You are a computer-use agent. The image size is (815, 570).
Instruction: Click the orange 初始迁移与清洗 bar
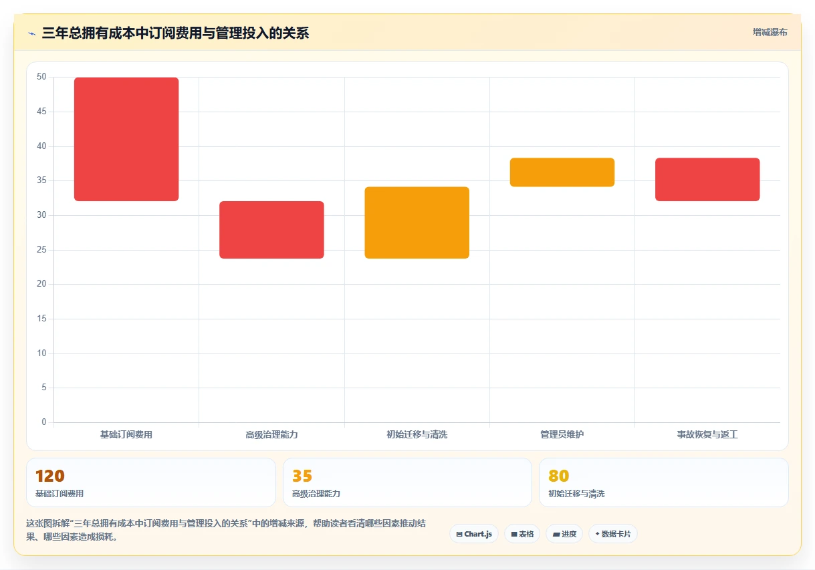click(417, 223)
